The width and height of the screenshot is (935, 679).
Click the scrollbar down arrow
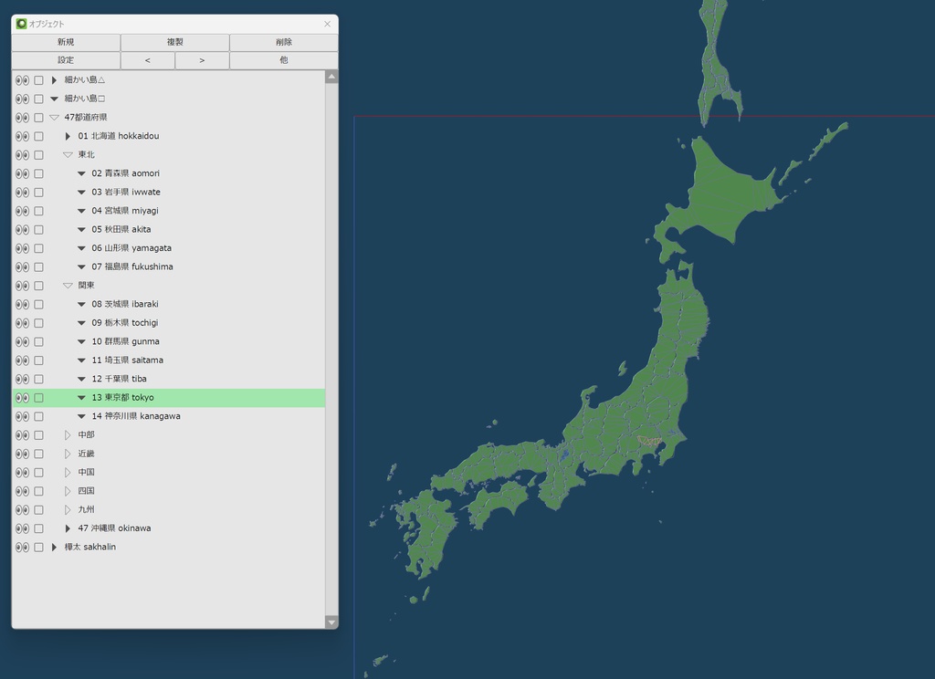(x=331, y=622)
